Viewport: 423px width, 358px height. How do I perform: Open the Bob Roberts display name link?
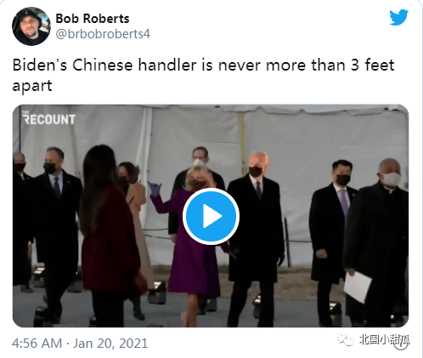[x=93, y=19]
